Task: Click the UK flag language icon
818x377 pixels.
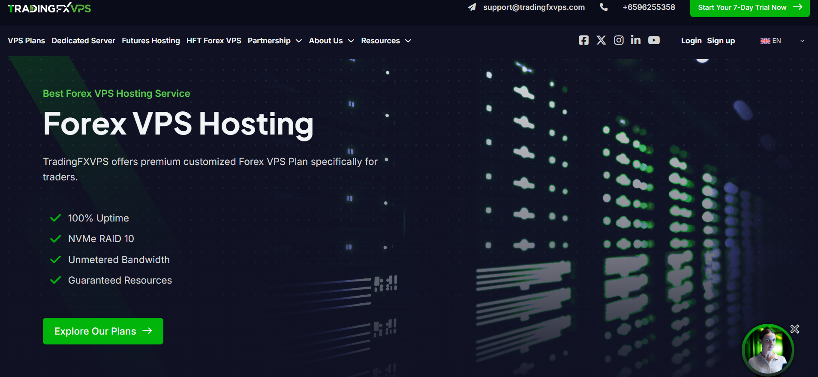Action: coord(765,41)
